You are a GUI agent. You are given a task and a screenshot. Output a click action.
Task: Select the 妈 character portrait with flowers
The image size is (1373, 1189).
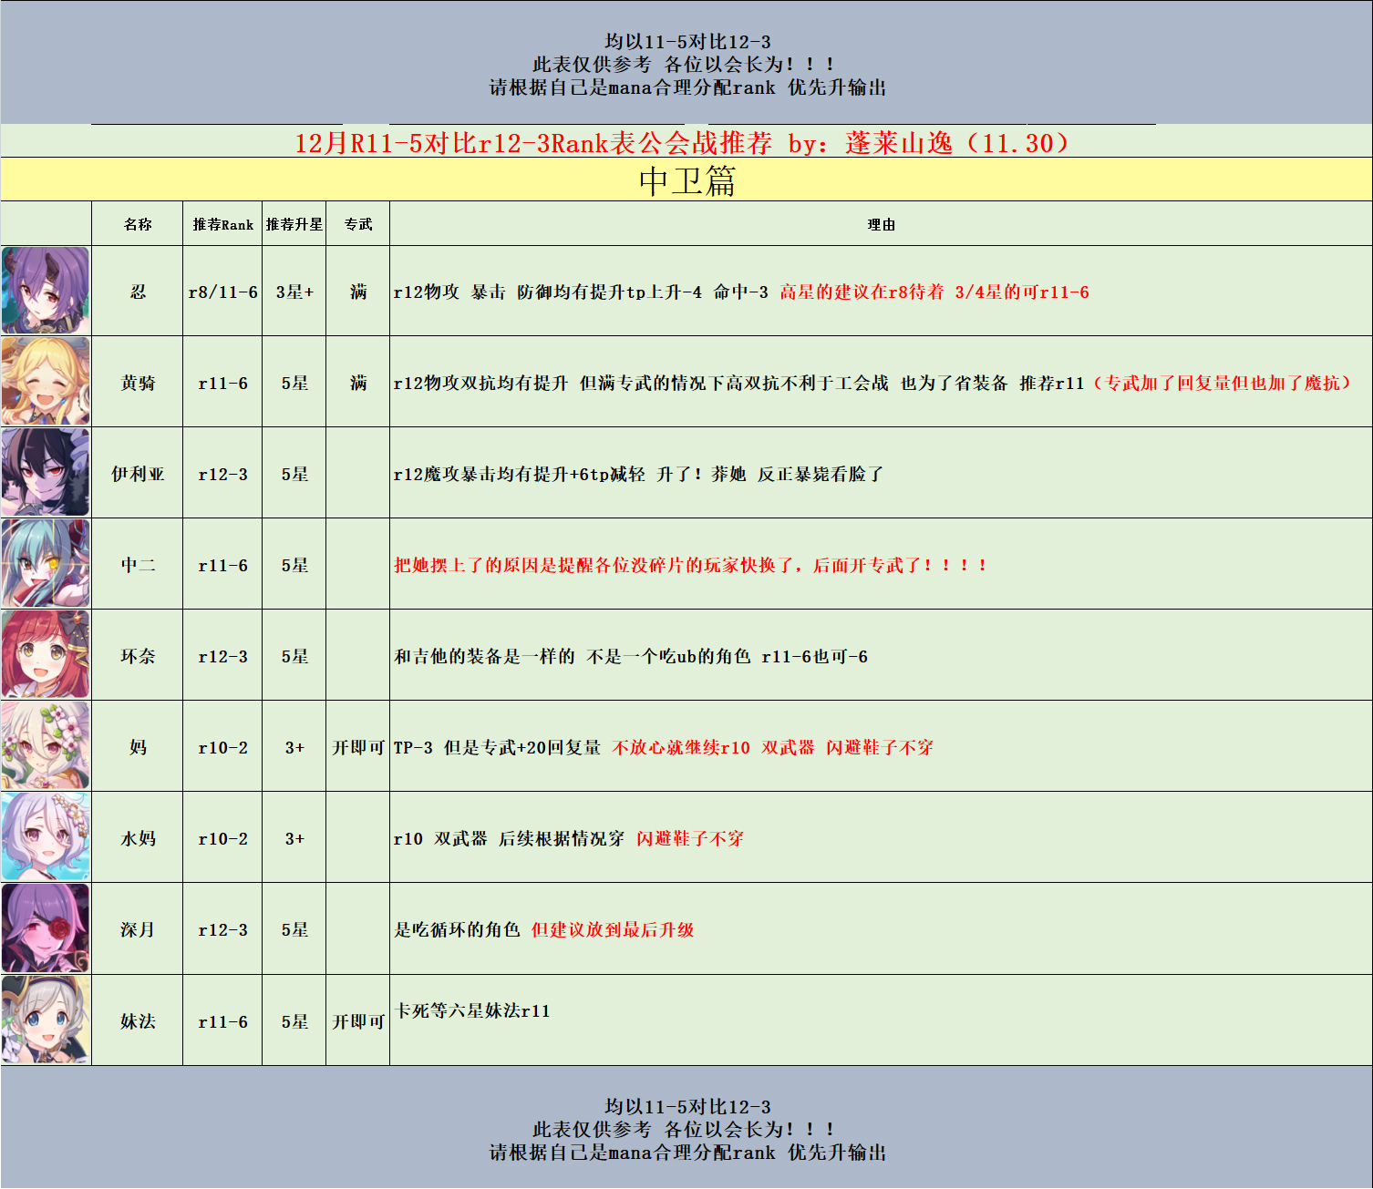coord(46,746)
